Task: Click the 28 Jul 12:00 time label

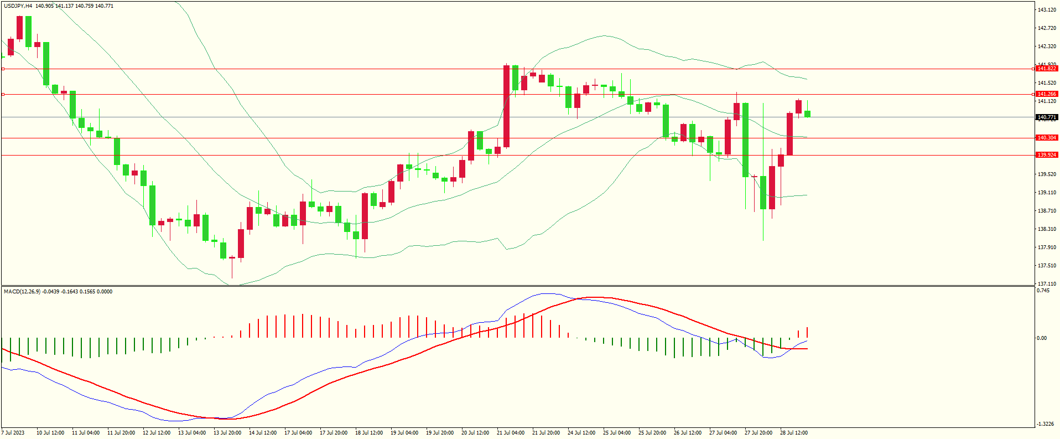Action: coord(793,433)
